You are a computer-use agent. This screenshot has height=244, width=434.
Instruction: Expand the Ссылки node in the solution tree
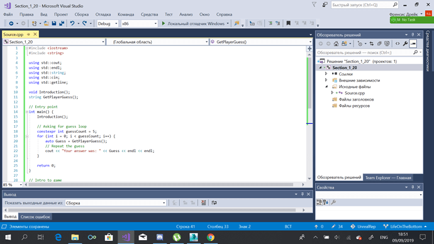pyautogui.click(x=326, y=74)
